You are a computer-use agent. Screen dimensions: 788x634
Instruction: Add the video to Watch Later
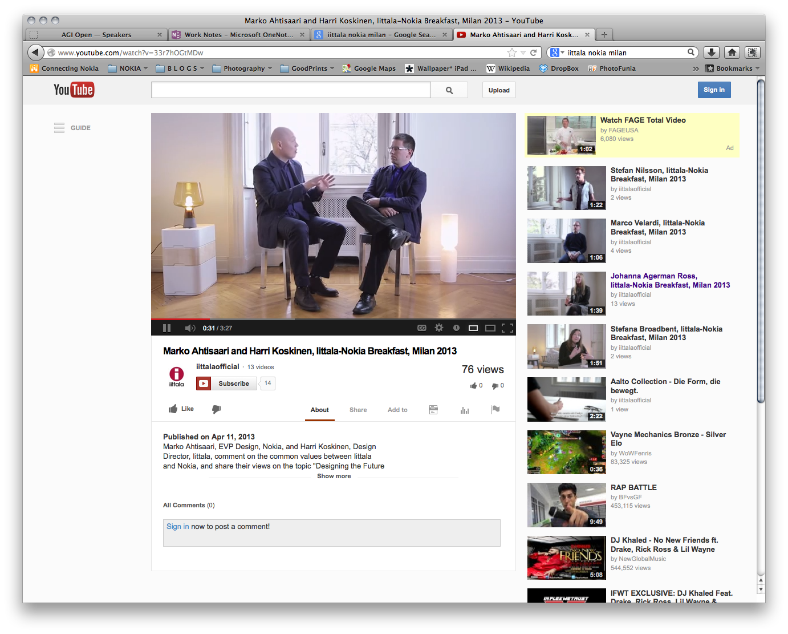tap(456, 328)
